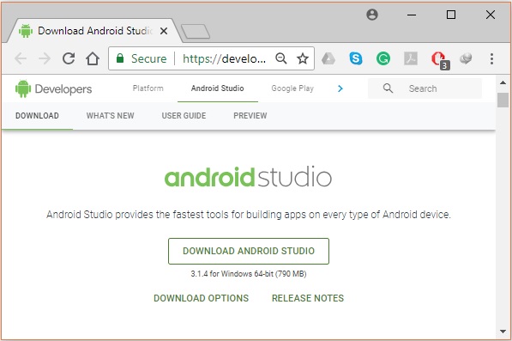Click the Chrome profile avatar icon
512x341 pixels.
tap(372, 15)
